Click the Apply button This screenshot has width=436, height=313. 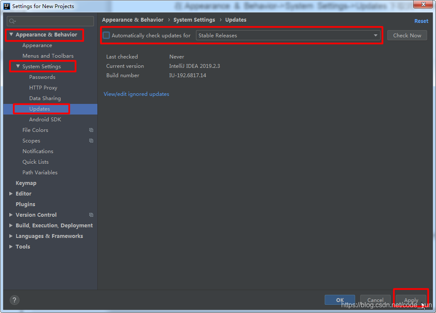coord(411,300)
